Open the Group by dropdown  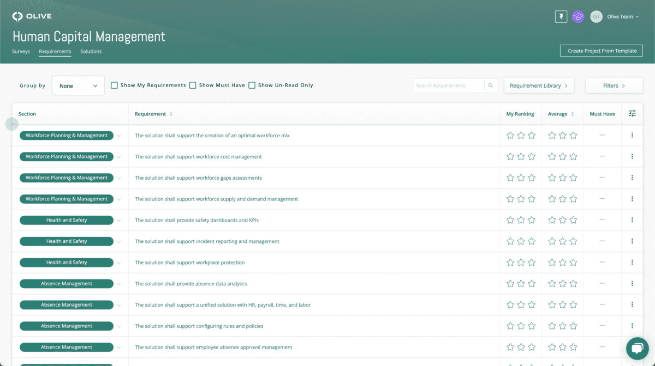pos(78,85)
